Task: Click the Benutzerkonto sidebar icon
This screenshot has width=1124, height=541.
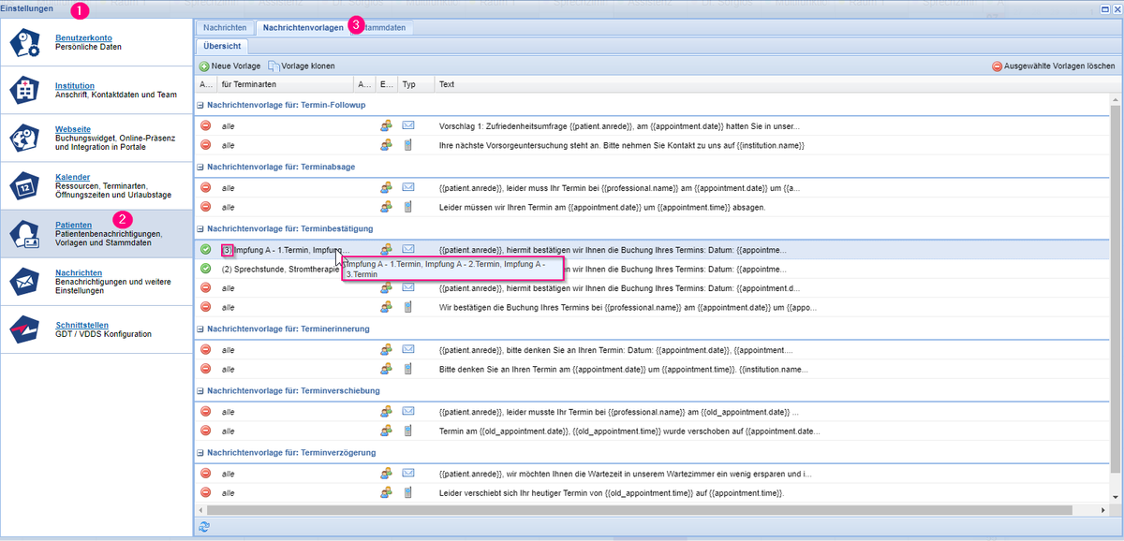Action: tap(25, 43)
